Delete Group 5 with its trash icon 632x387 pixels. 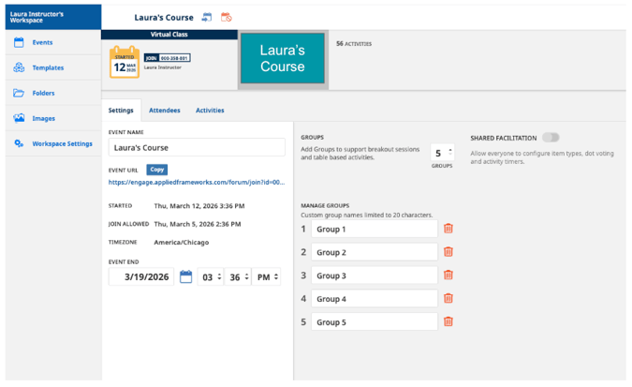(x=448, y=321)
